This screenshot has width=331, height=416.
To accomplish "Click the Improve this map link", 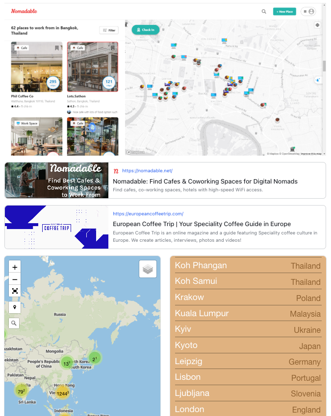I will click(x=311, y=154).
